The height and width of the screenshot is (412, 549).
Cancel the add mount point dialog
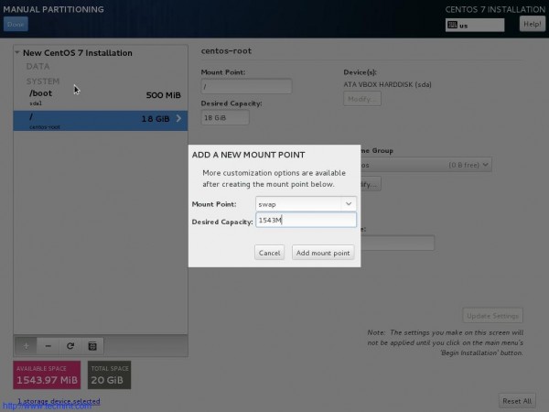tap(269, 253)
